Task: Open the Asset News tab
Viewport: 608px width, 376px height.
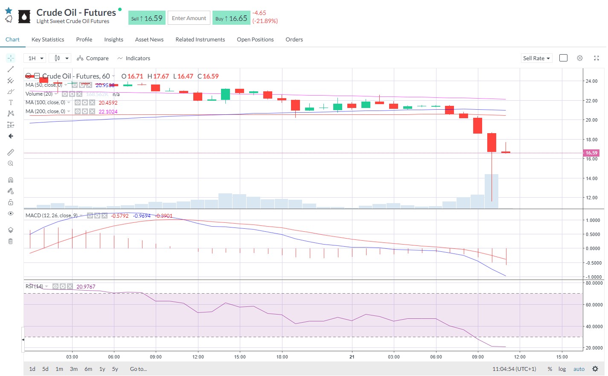Action: click(149, 40)
